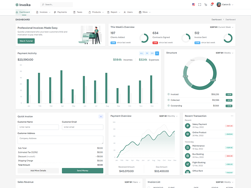
Task: Click the Customer Email input field
Action: (x=83, y=127)
